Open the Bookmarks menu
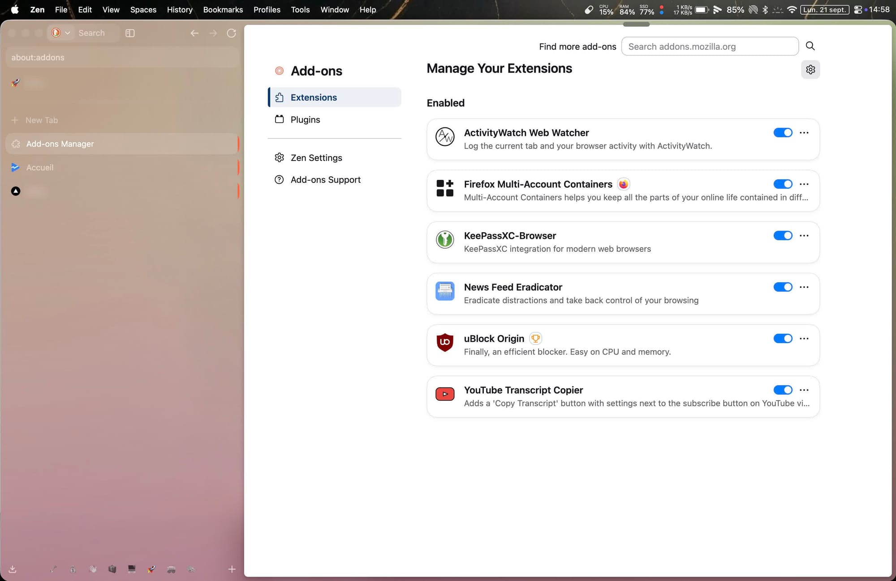Image resolution: width=896 pixels, height=581 pixels. click(223, 9)
